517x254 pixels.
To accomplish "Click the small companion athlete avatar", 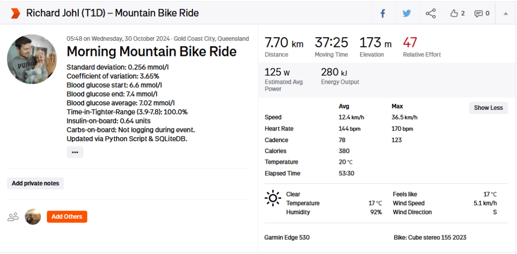I will click(x=33, y=217).
